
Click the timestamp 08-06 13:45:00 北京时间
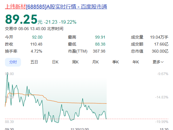[x=41, y=29]
